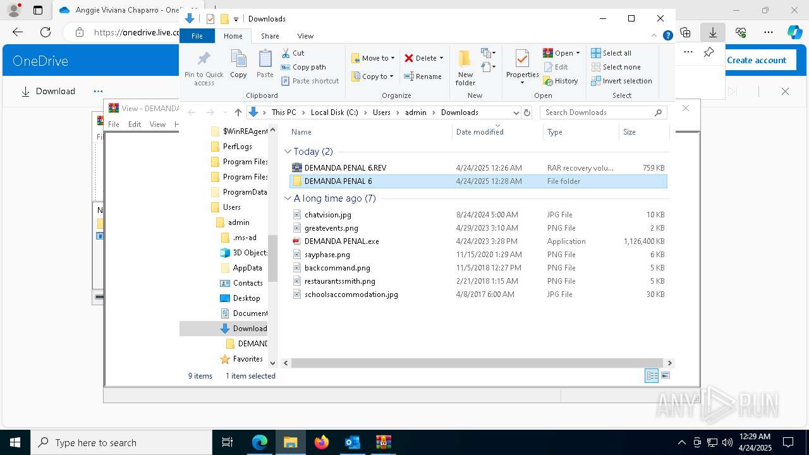
Task: Click Users in address breadcrumb
Action: [382, 112]
